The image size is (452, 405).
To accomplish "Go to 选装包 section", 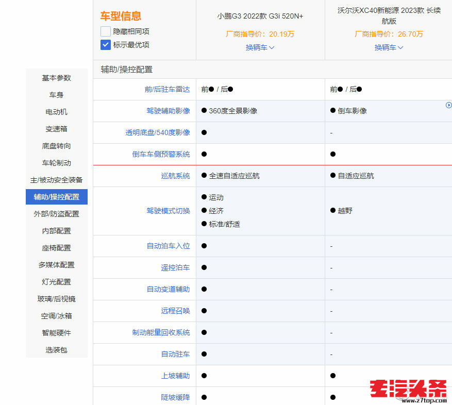I will 57,350.
